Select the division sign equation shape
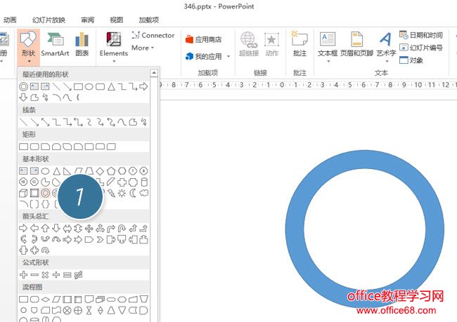This screenshot has width=457, height=322. (56, 274)
